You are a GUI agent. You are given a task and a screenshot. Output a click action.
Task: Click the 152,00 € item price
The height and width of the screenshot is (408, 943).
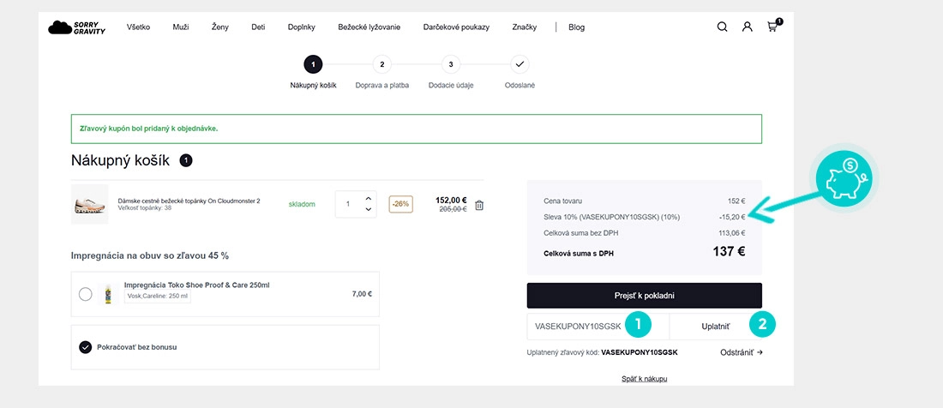coord(451,200)
